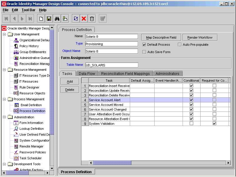Open the Find query binoculars icon
236x177 pixels.
pyautogui.click(x=57, y=18)
